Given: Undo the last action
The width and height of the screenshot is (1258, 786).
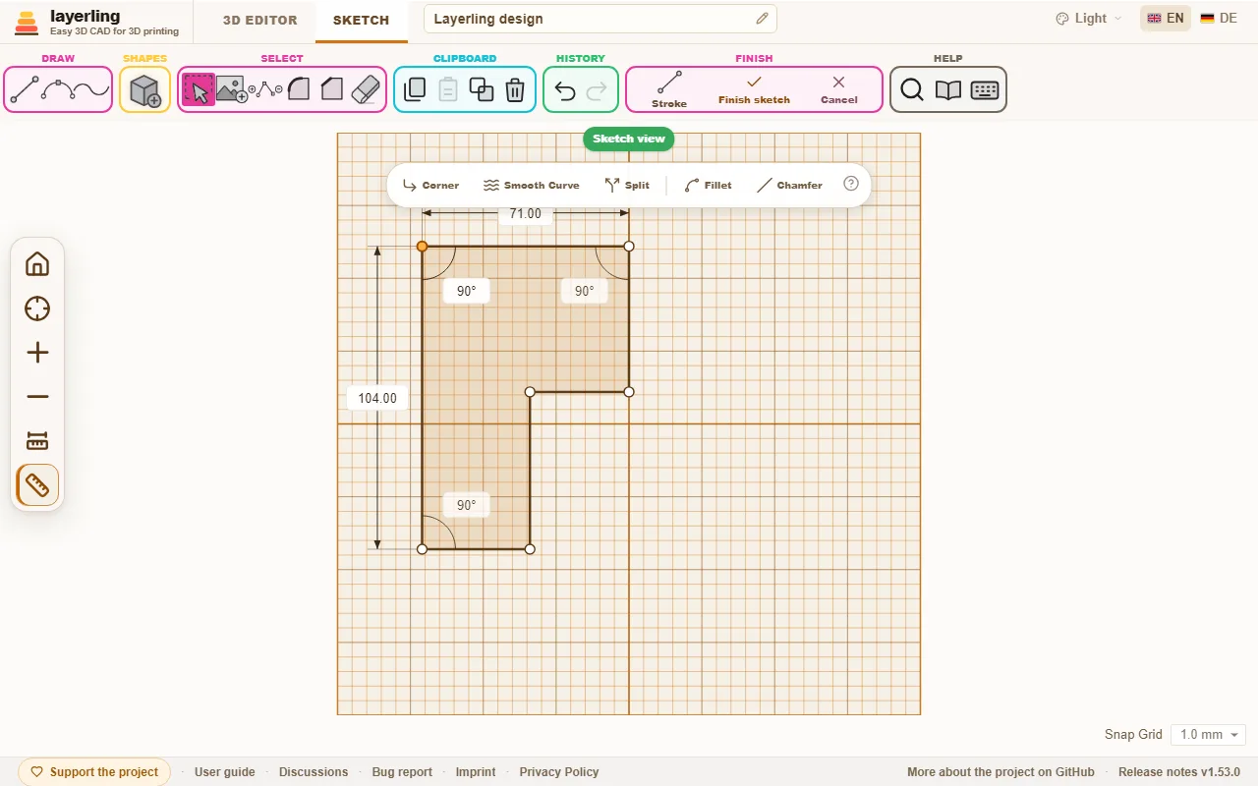Looking at the screenshot, I should pos(564,91).
